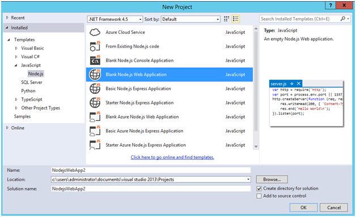This screenshot has height=217, width=356.
Task: Select the SQL Server tree item
Action: click(x=32, y=83)
